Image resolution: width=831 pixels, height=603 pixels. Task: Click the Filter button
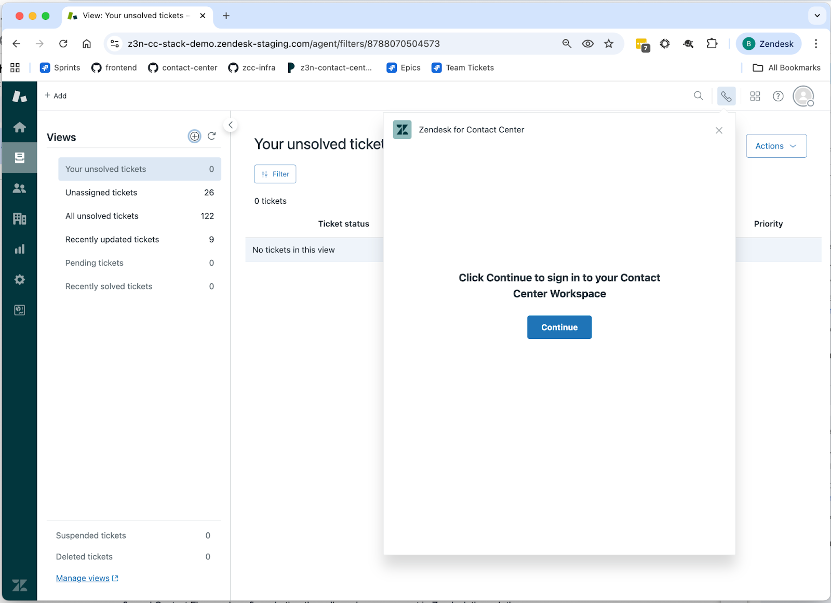click(x=275, y=174)
